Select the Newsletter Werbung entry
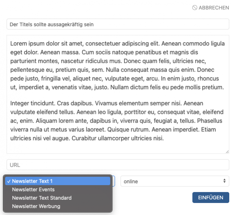Screen dimensions: 234x215 coord(36,206)
